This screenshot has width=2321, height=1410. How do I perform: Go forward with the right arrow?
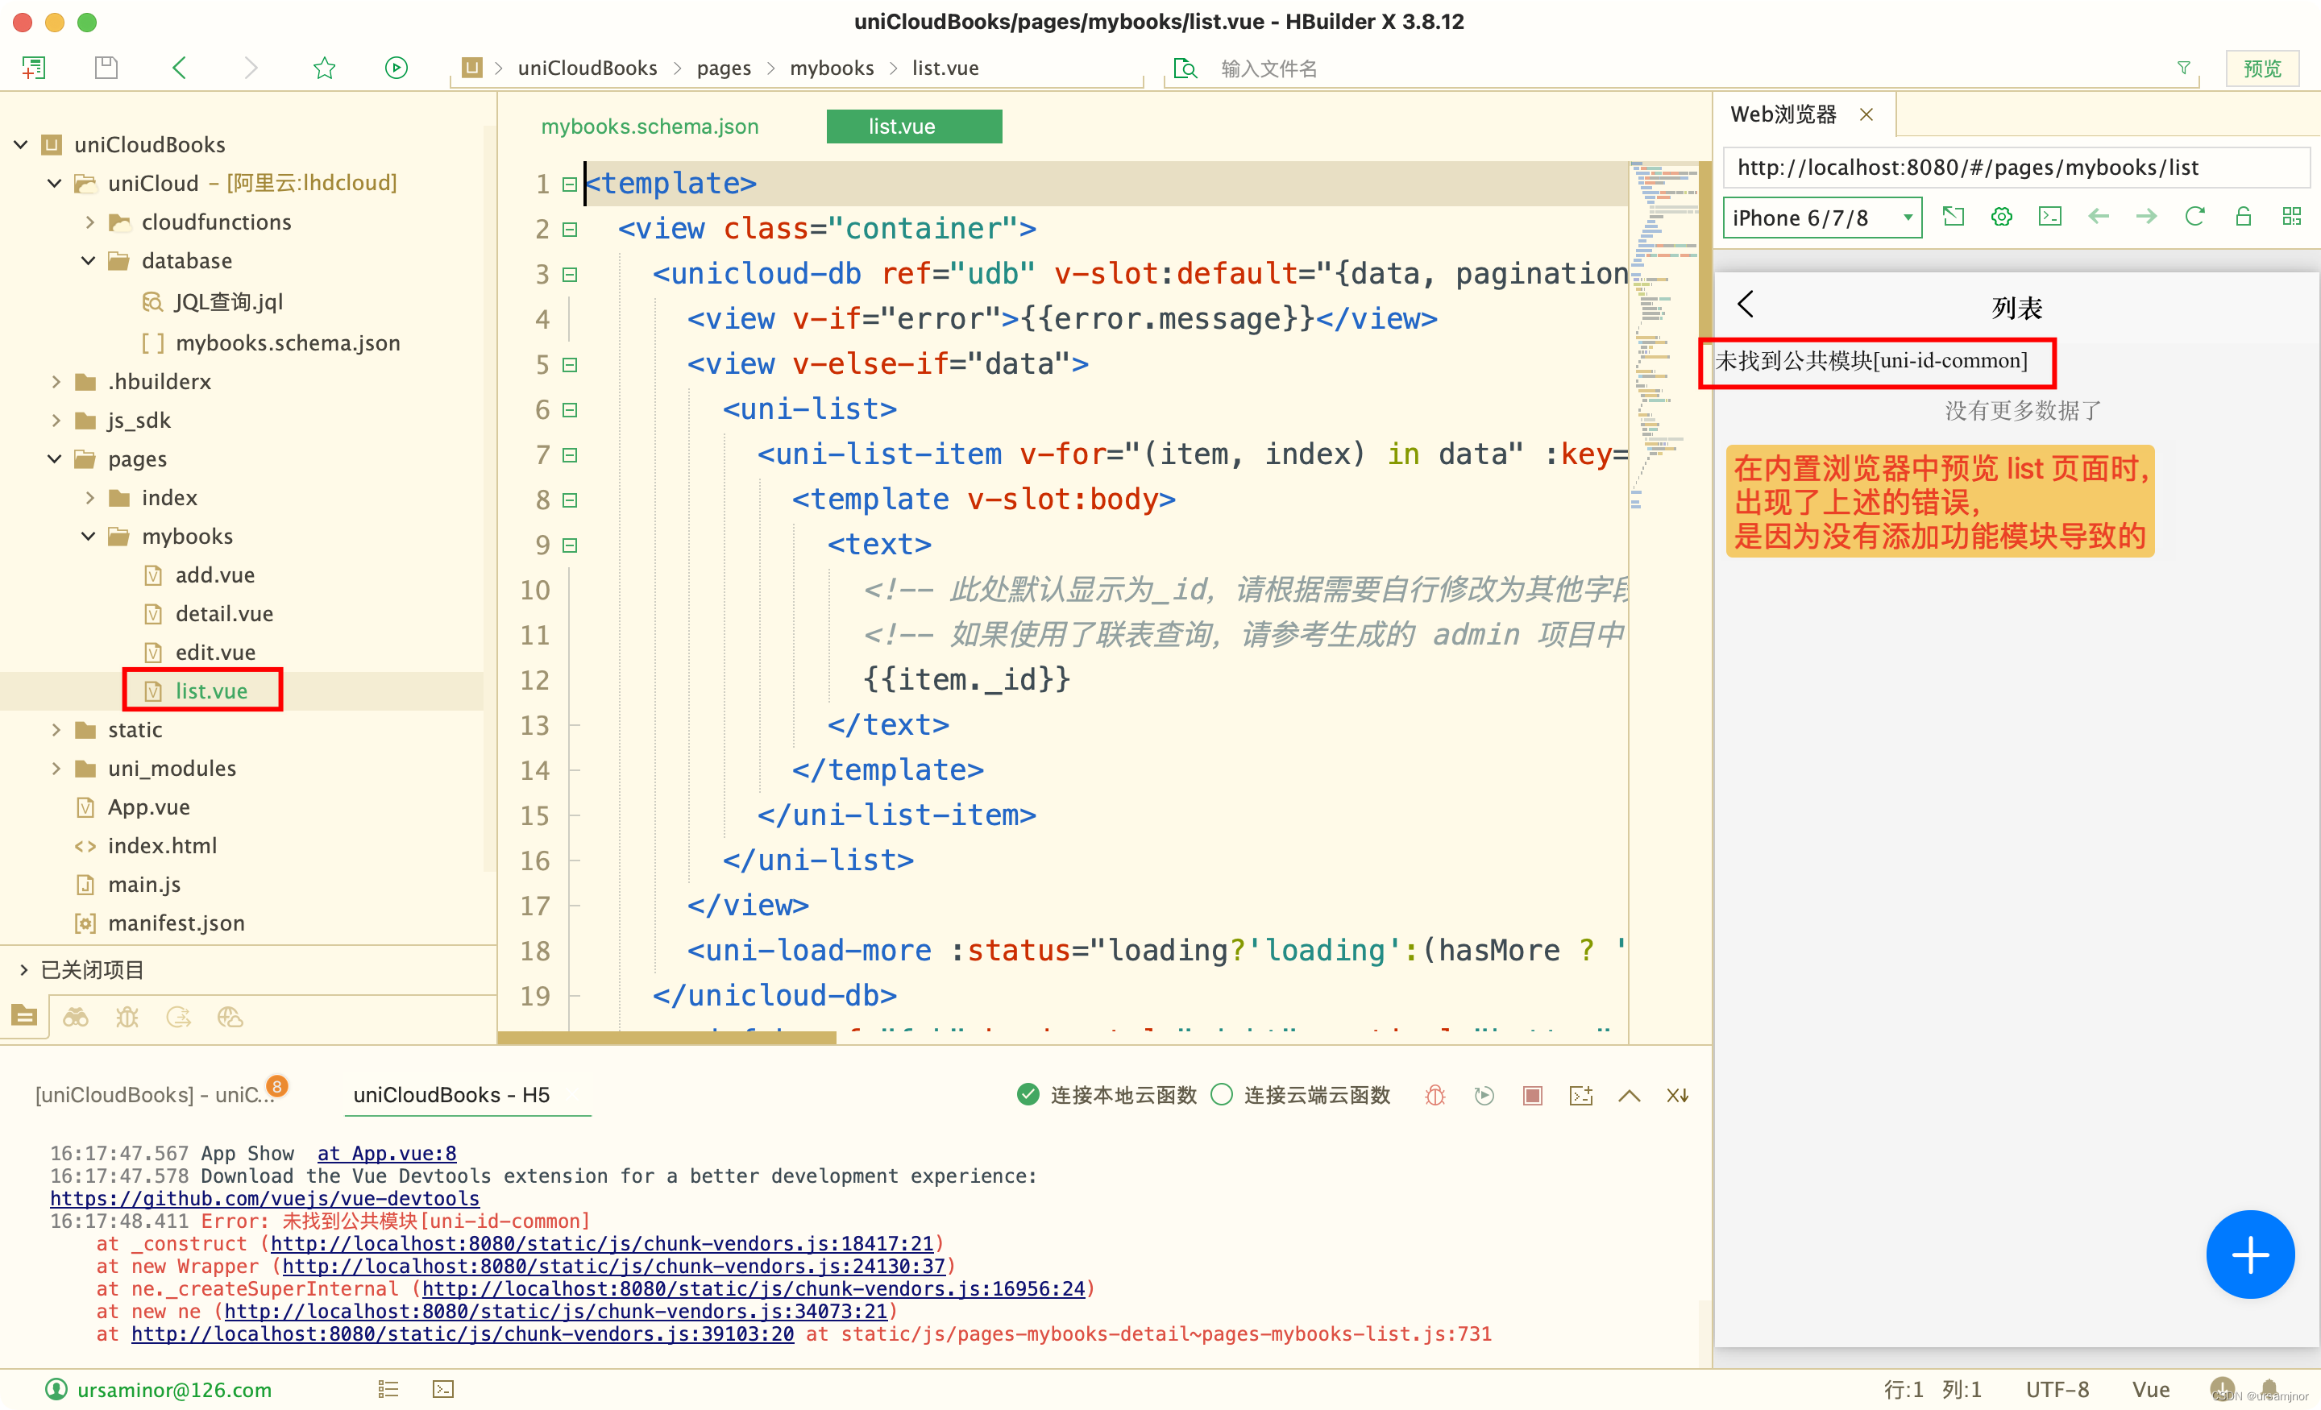251,68
